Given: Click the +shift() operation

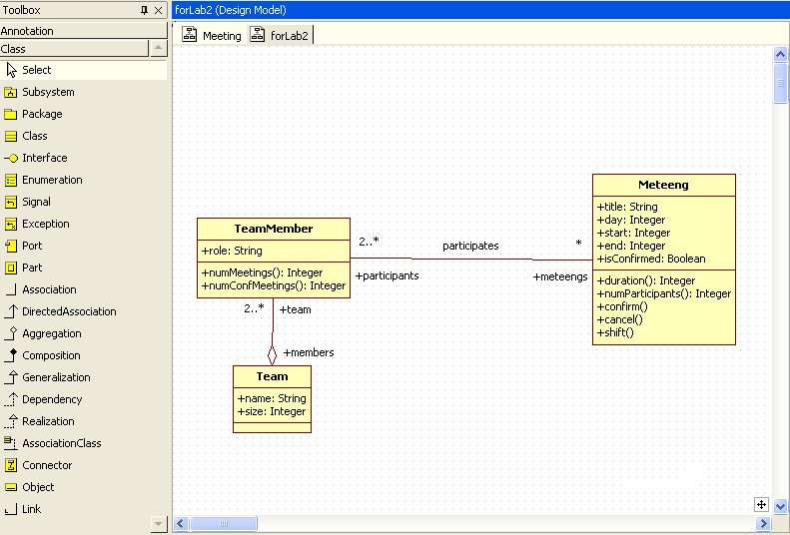Looking at the screenshot, I should [x=615, y=332].
